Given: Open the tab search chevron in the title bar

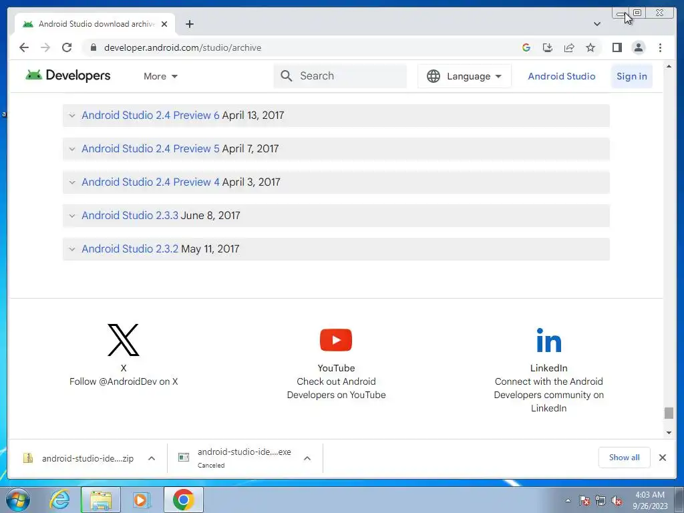Looking at the screenshot, I should pyautogui.click(x=597, y=24).
